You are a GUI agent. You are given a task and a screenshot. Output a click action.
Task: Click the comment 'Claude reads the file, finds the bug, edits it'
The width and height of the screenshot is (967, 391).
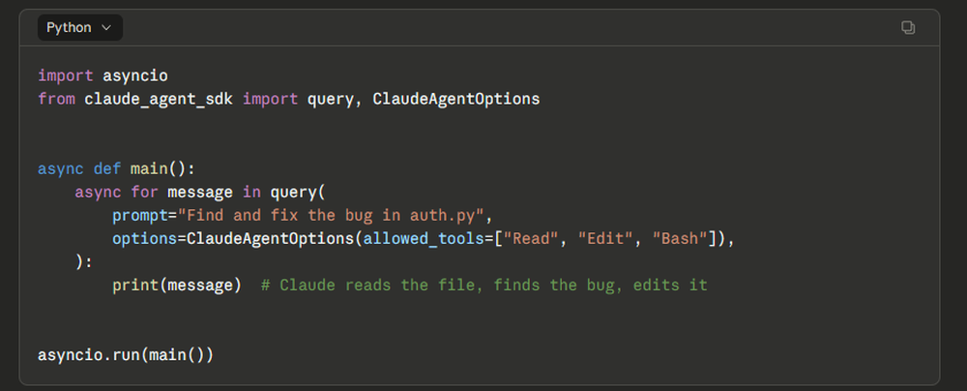[x=484, y=286]
